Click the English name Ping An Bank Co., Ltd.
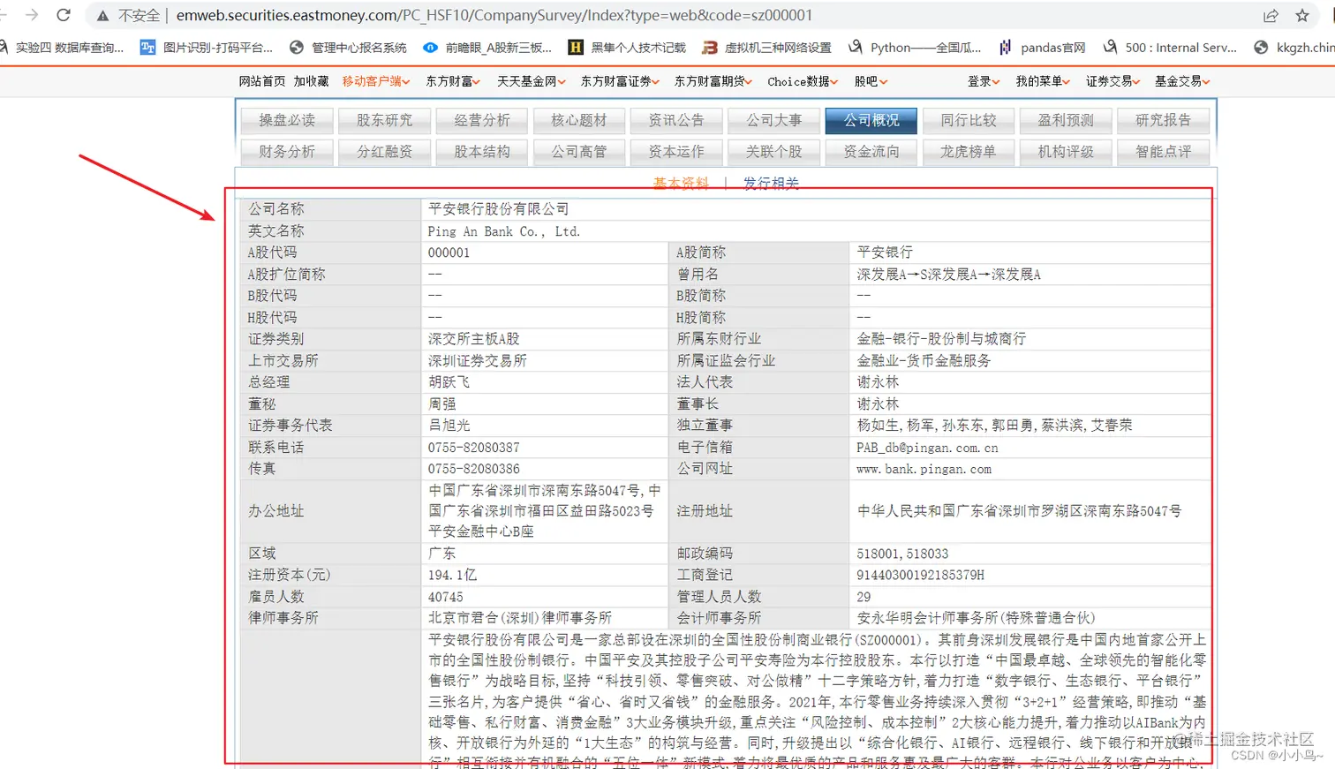This screenshot has width=1335, height=769. (x=504, y=231)
